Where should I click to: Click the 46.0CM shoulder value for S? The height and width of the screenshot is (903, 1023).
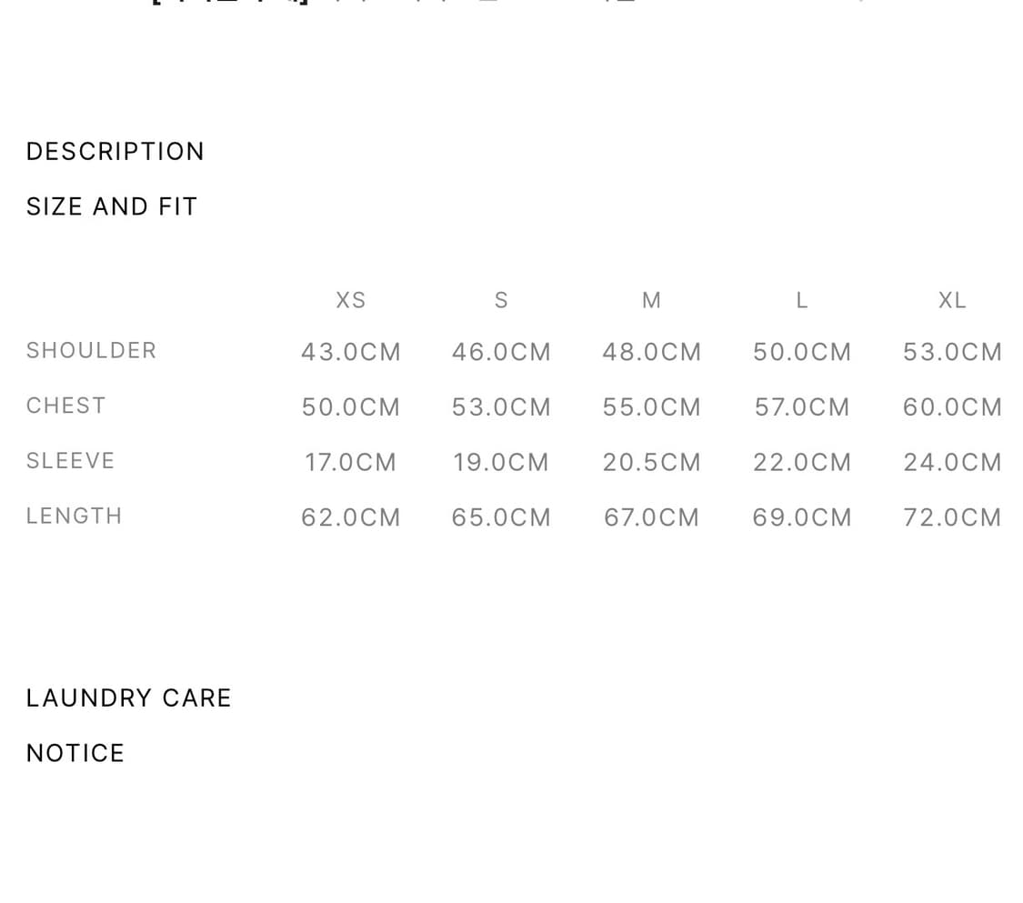(501, 352)
